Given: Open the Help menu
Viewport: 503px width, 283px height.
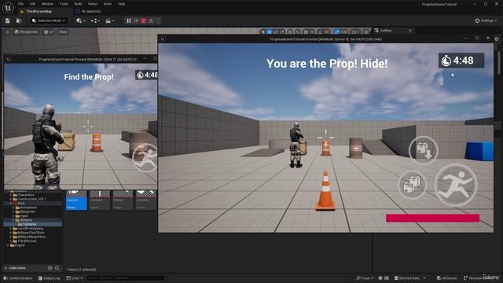Looking at the screenshot, I should [x=121, y=4].
